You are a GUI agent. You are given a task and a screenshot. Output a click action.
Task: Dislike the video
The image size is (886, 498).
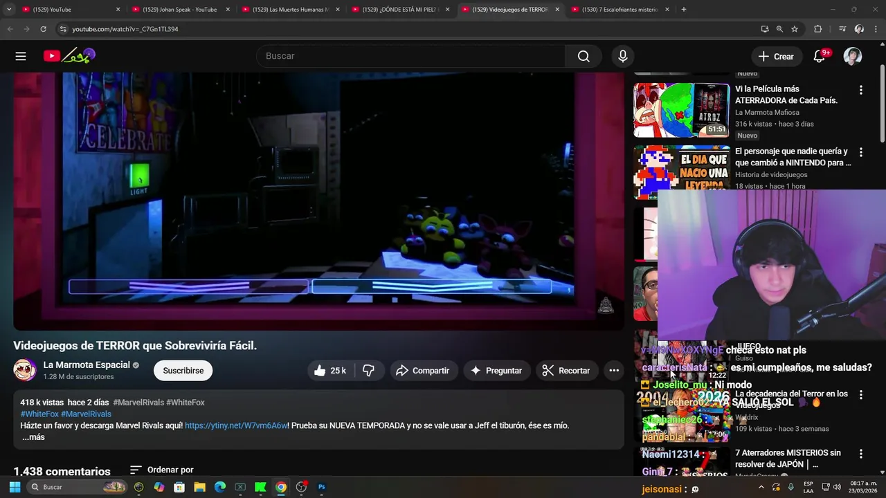369,371
